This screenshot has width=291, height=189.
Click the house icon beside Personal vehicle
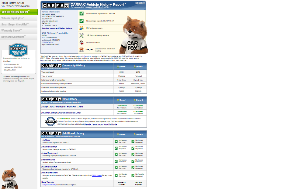click(81, 42)
